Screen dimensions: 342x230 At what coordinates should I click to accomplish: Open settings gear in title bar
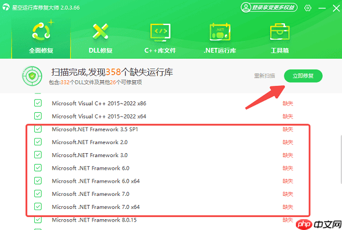[x=308, y=8]
